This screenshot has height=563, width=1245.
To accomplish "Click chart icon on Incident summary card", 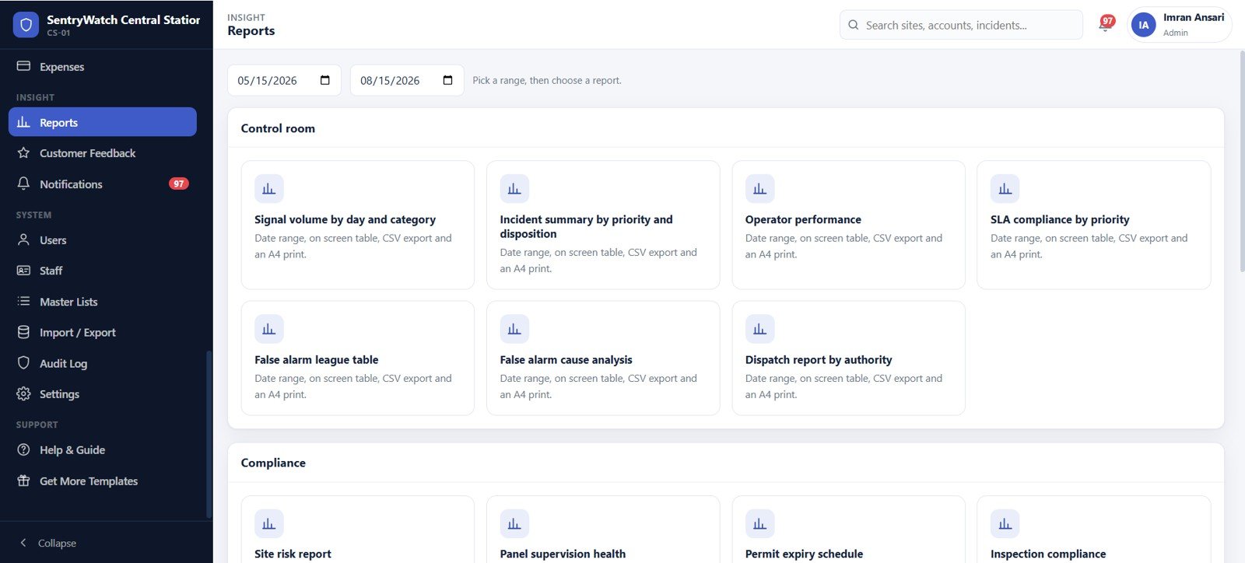I will click(514, 189).
